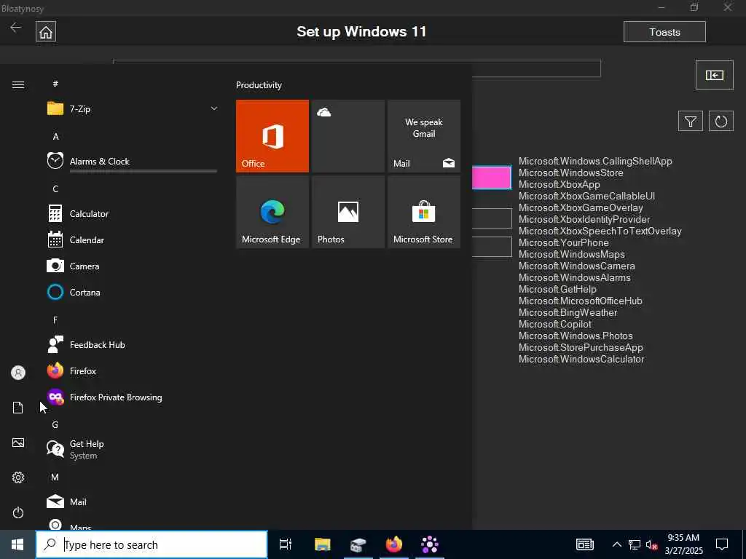Image resolution: width=746 pixels, height=559 pixels.
Task: Expand the 7-Zip folder chevron
Action: coord(214,108)
